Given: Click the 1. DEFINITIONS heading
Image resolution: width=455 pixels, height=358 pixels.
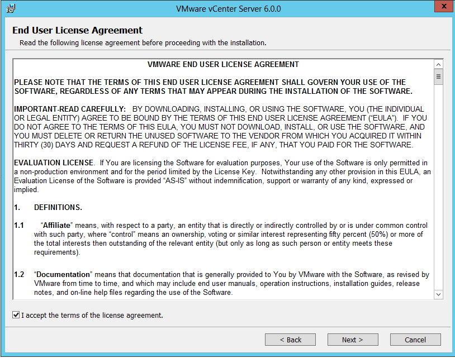Looking at the screenshot, I should pos(48,207).
